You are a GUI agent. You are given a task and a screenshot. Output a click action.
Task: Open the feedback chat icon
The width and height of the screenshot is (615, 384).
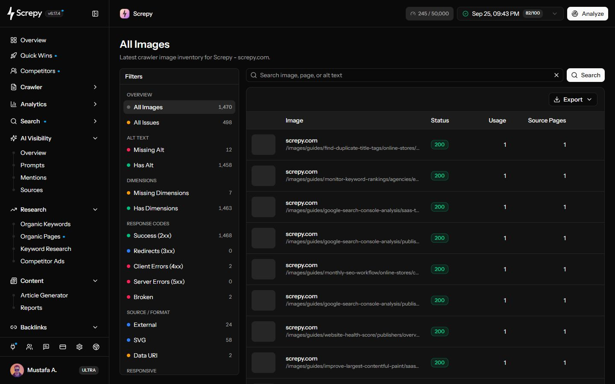[x=46, y=347]
